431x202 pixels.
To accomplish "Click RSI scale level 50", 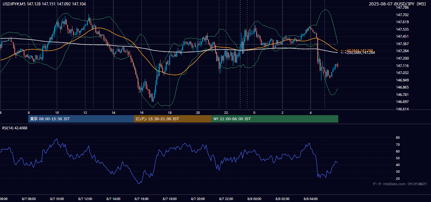I will tap(398, 158).
